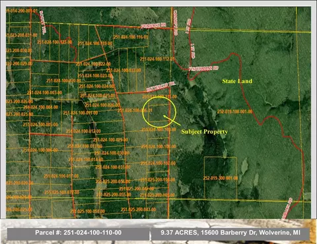Click parcel label 251-024-100-011-00
Image resolution: width=317 pixels, height=244 pixels.
tap(81, 113)
